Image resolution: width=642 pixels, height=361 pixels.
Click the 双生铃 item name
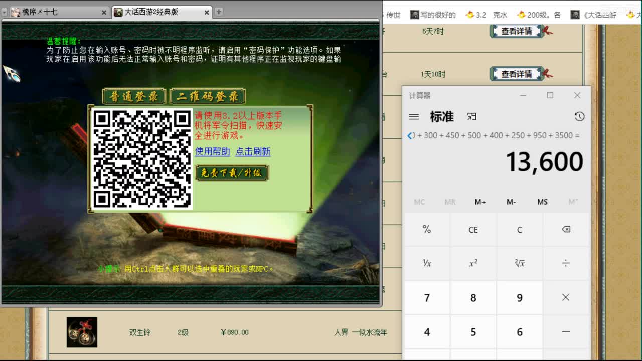tap(140, 332)
